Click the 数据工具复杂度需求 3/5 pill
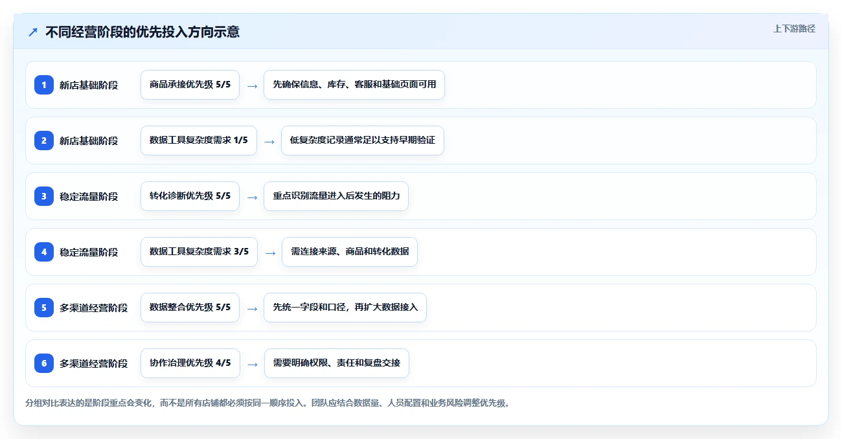This screenshot has width=842, height=439. point(199,252)
